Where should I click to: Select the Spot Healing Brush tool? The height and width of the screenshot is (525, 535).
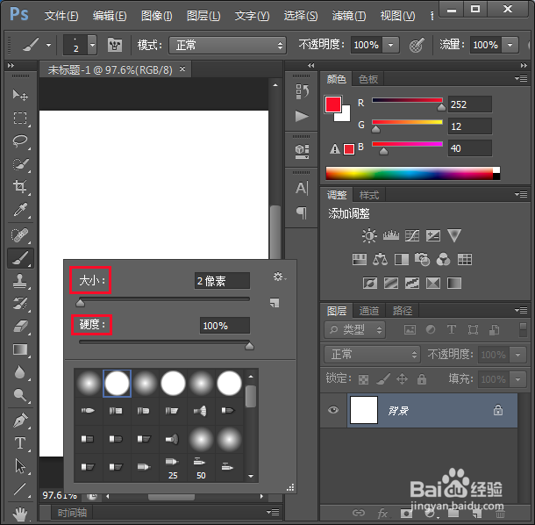pyautogui.click(x=20, y=235)
